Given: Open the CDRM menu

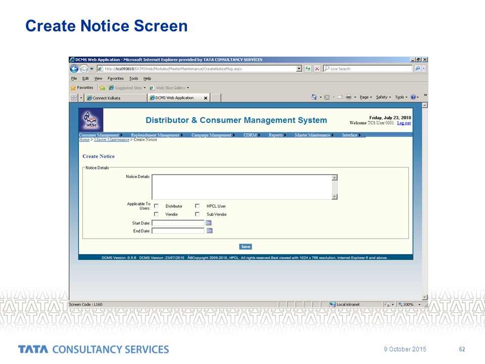Looking at the screenshot, I should [252, 135].
